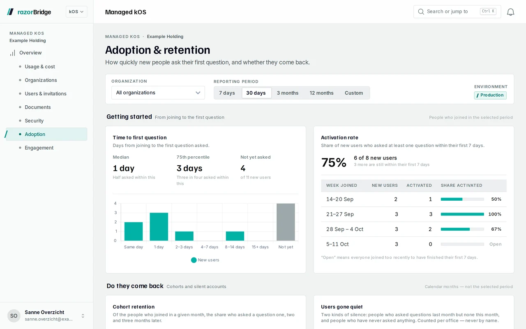Click the Week joined column header

[x=341, y=185]
